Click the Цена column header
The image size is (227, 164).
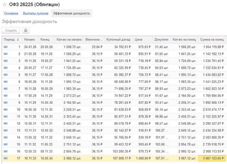pyautogui.click(x=138, y=40)
